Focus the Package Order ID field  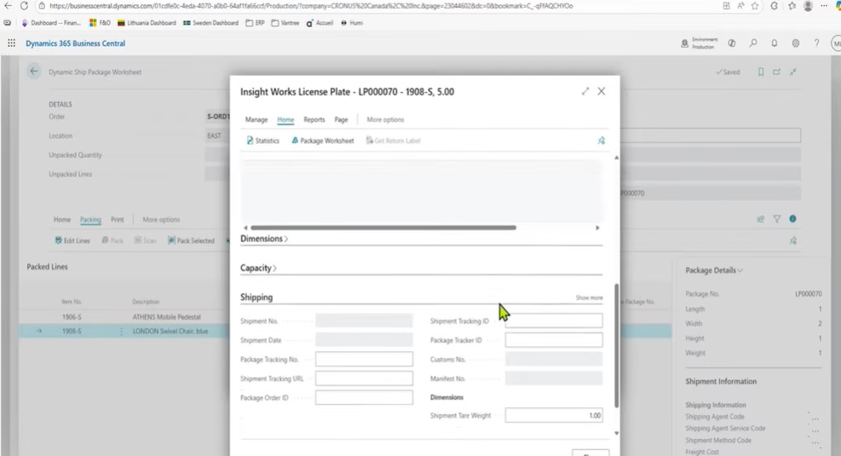(364, 397)
